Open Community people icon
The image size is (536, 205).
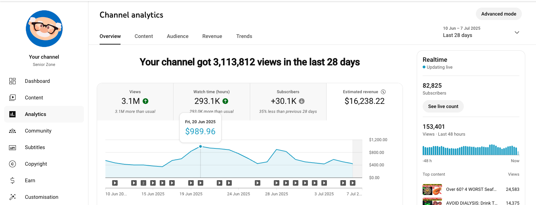click(12, 131)
